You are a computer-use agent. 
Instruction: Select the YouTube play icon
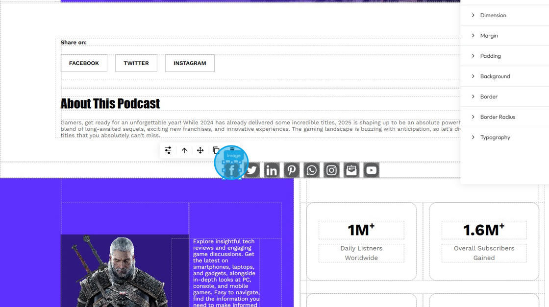[372, 170]
